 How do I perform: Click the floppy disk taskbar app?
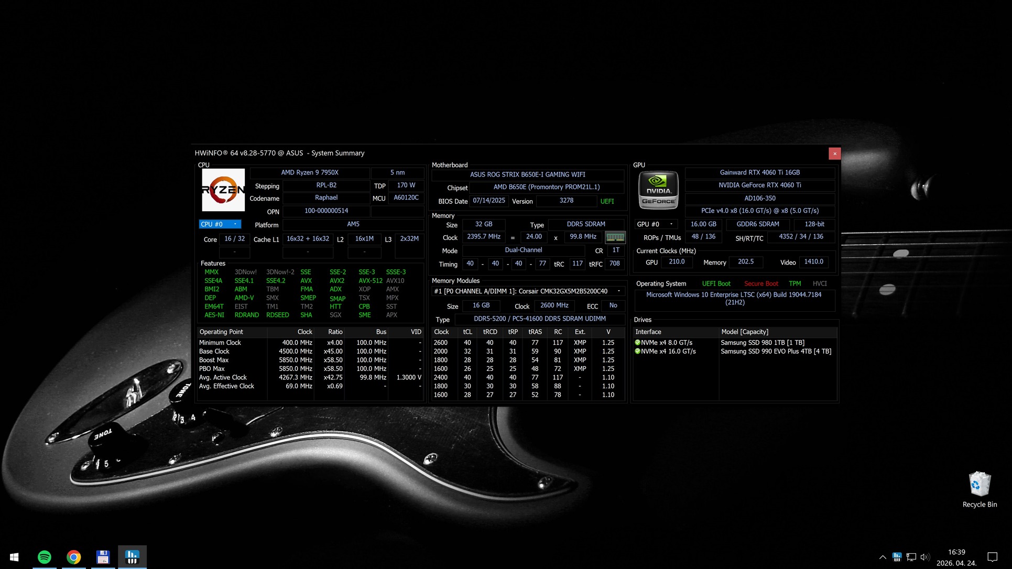tap(103, 557)
